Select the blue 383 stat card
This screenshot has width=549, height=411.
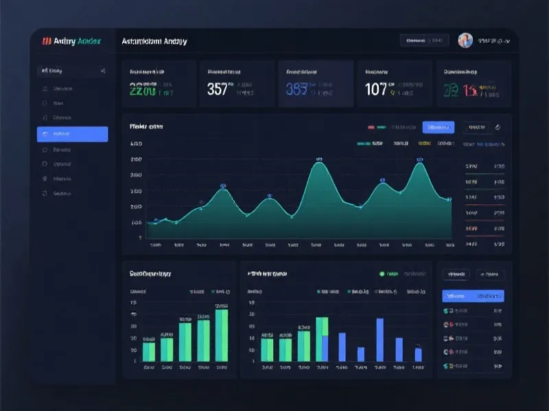tap(316, 84)
